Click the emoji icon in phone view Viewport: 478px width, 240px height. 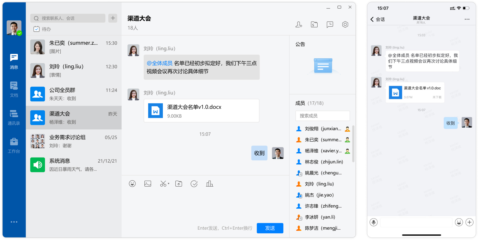click(459, 222)
